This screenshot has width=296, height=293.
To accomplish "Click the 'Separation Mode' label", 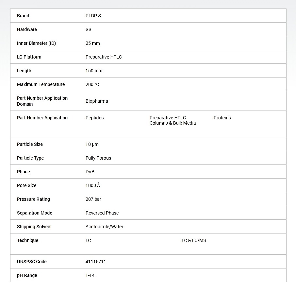I will [x=35, y=213].
